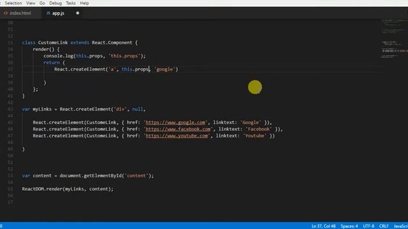
Task: Click Ln 37, Col 48 in status bar
Action: pos(323,226)
